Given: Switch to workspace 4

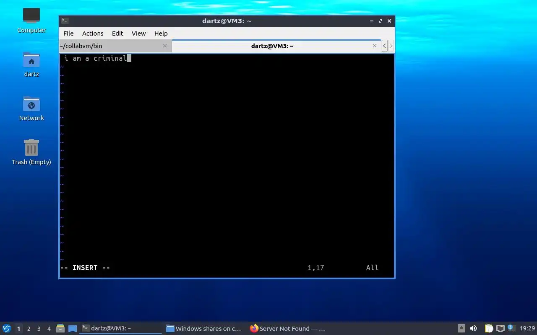Looking at the screenshot, I should 49,329.
